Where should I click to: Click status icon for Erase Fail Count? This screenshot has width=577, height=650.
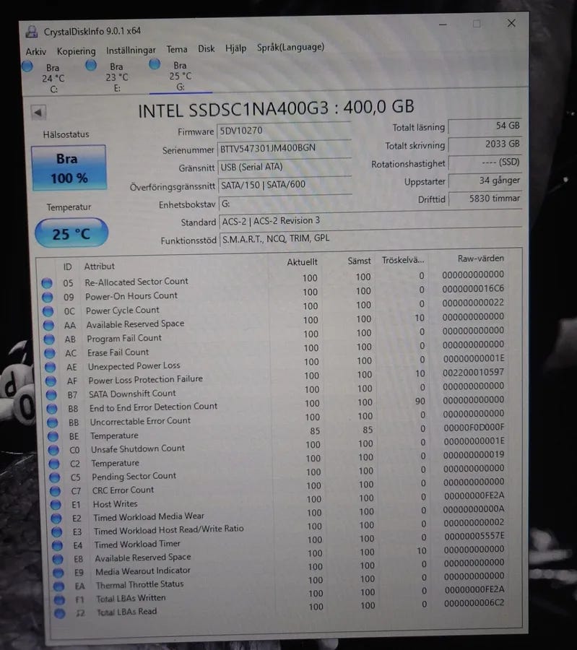coord(50,353)
